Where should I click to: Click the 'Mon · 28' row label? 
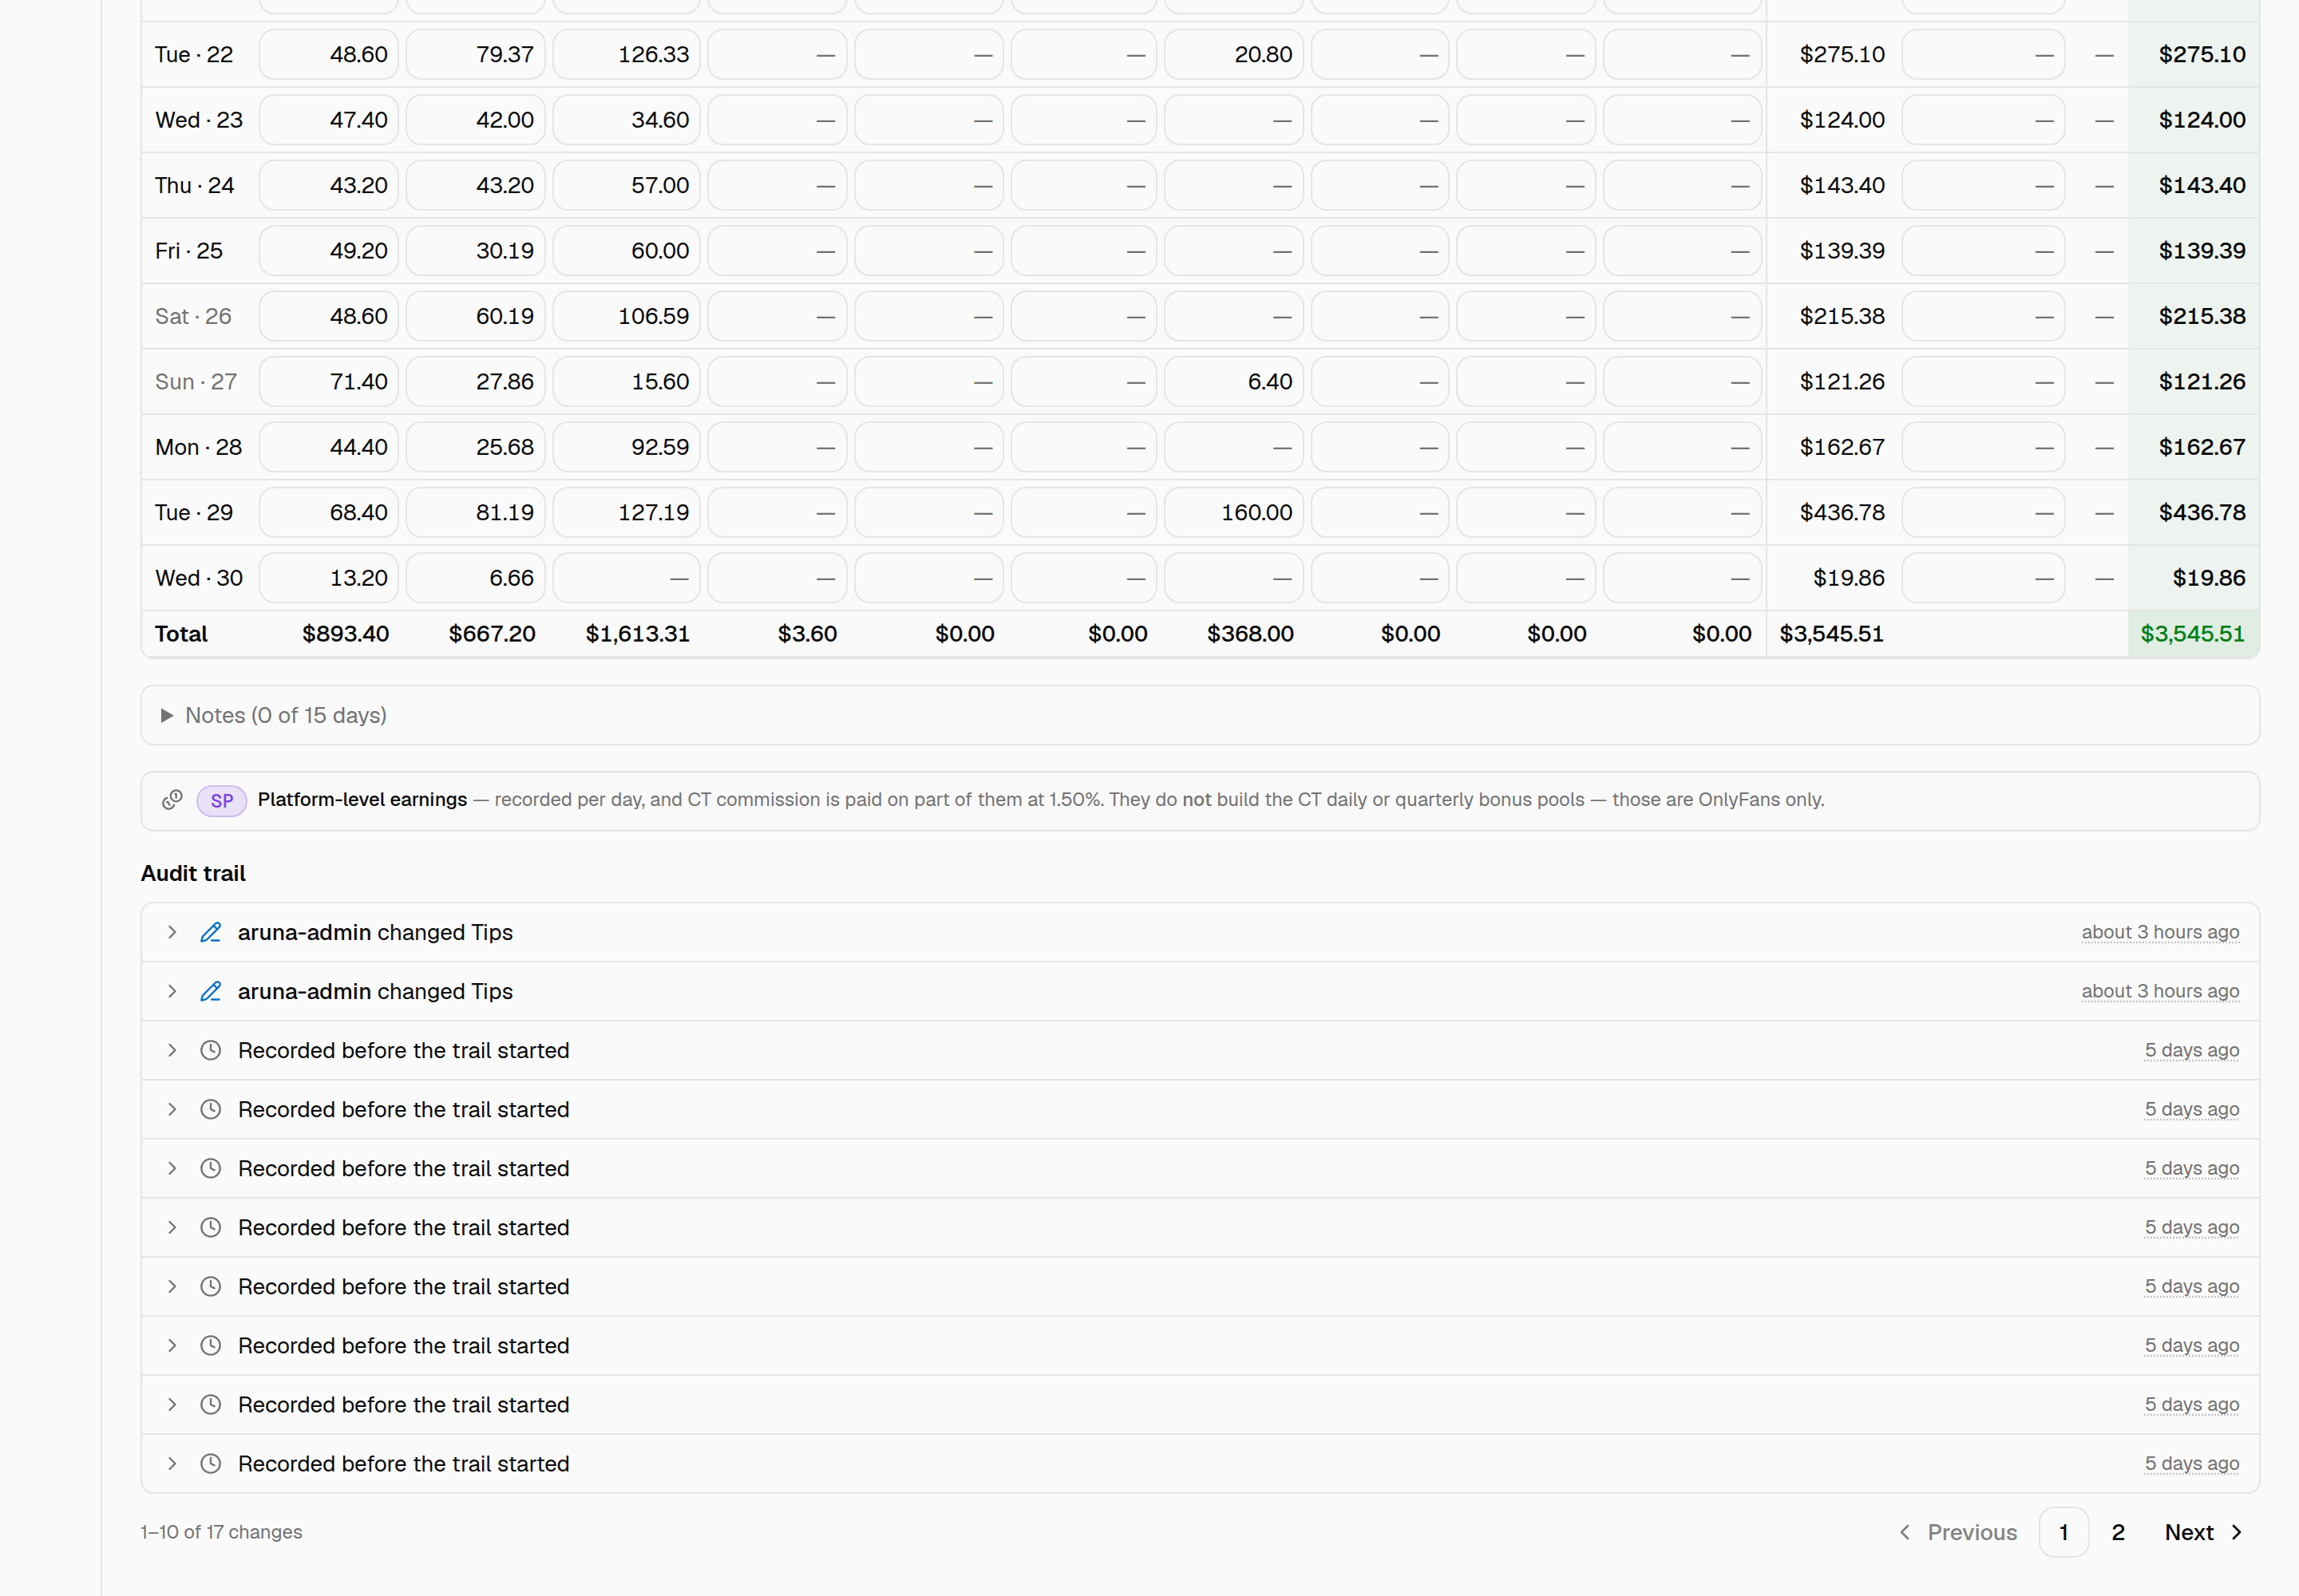198,447
